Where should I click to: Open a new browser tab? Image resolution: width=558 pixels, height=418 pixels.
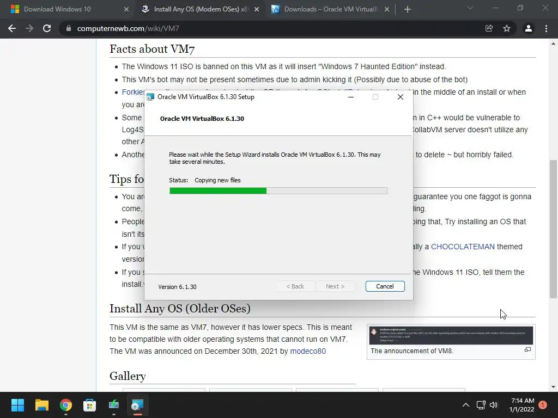[408, 9]
